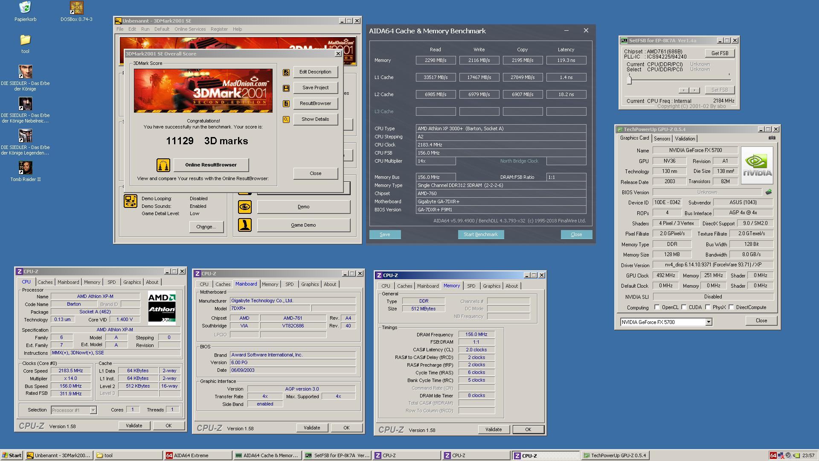Open the Graphics tab in the CPU-Z Mainboard window
The image size is (819, 461).
[310, 284]
